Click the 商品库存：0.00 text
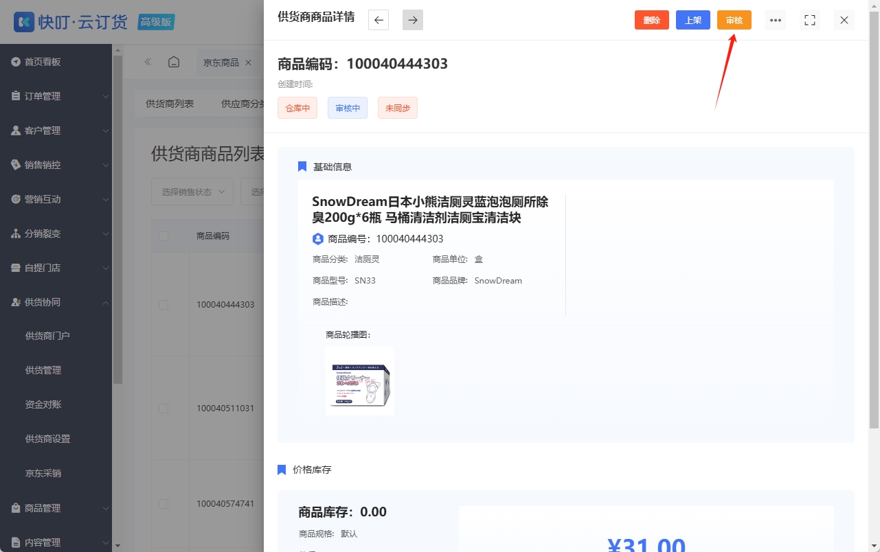 (x=342, y=512)
